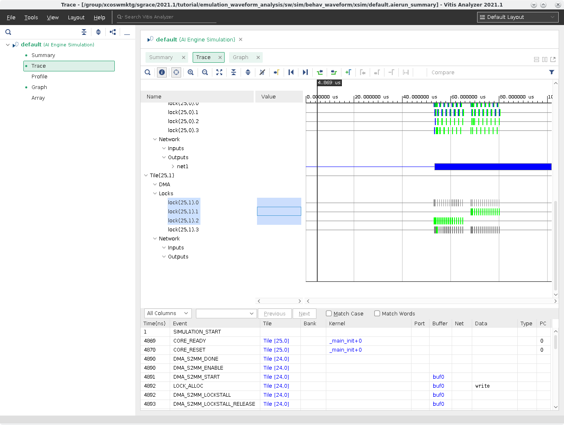Click the Previous search button
The width and height of the screenshot is (564, 425).
tap(275, 313)
